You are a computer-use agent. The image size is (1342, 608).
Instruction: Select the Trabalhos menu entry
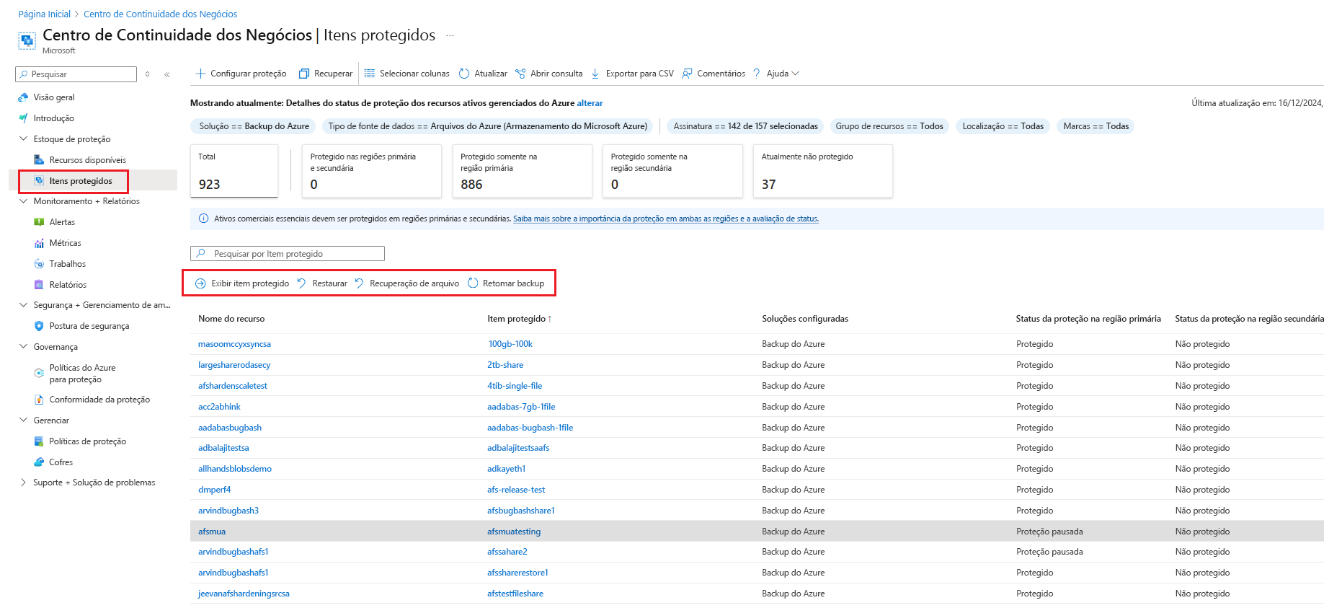tap(68, 264)
